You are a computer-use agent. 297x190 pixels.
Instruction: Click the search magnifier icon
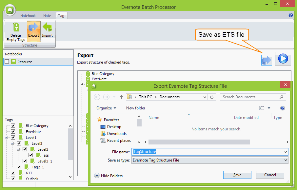tap(281, 97)
